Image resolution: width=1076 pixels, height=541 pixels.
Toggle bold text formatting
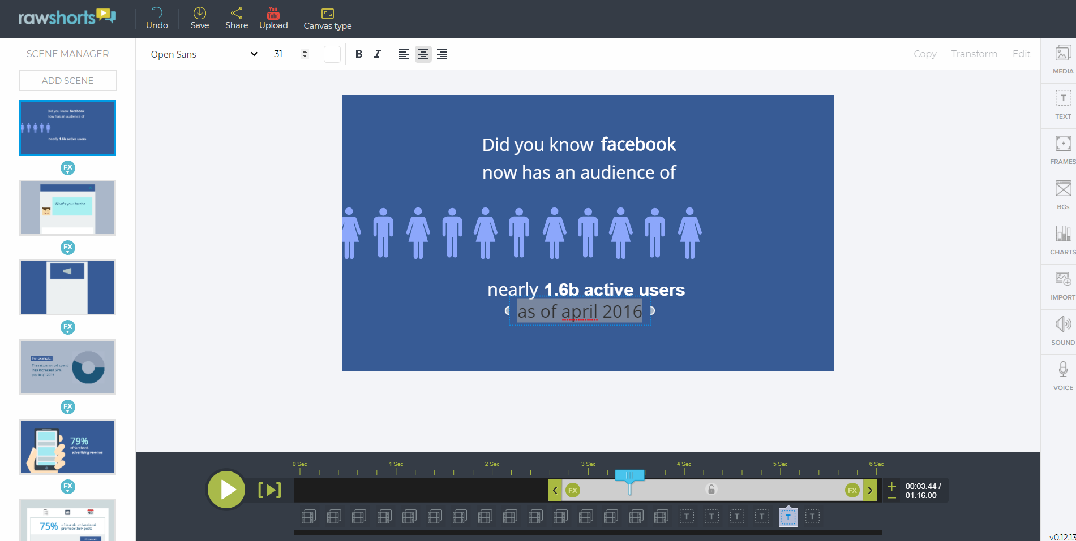tap(359, 54)
